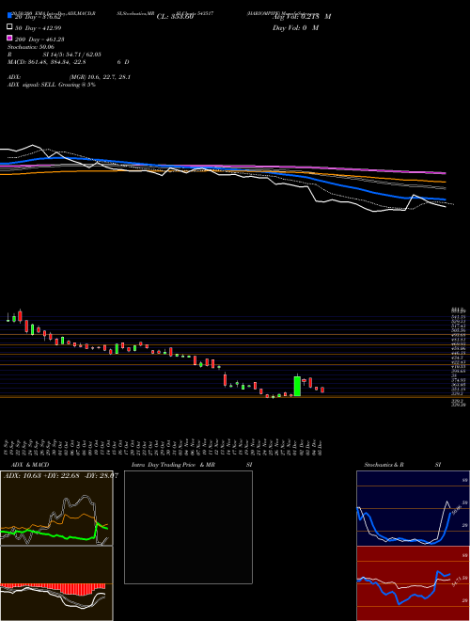Click the white 50 Day legend swatch
Viewport: 470px width, 621px height.
(x=9, y=27)
